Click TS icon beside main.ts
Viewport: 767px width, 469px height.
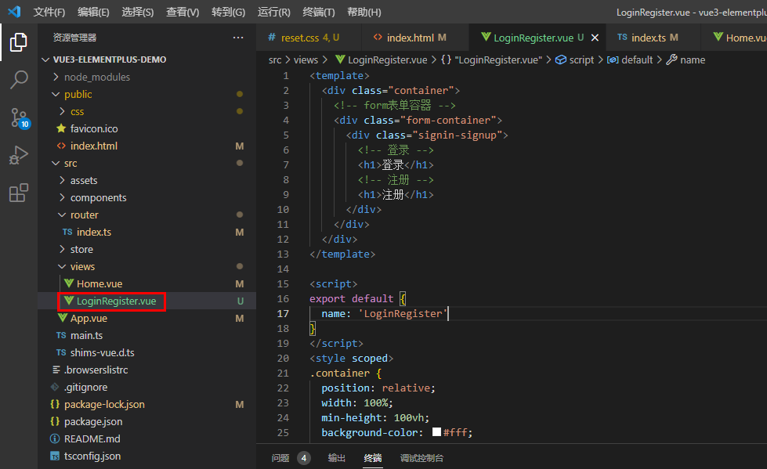(61, 335)
